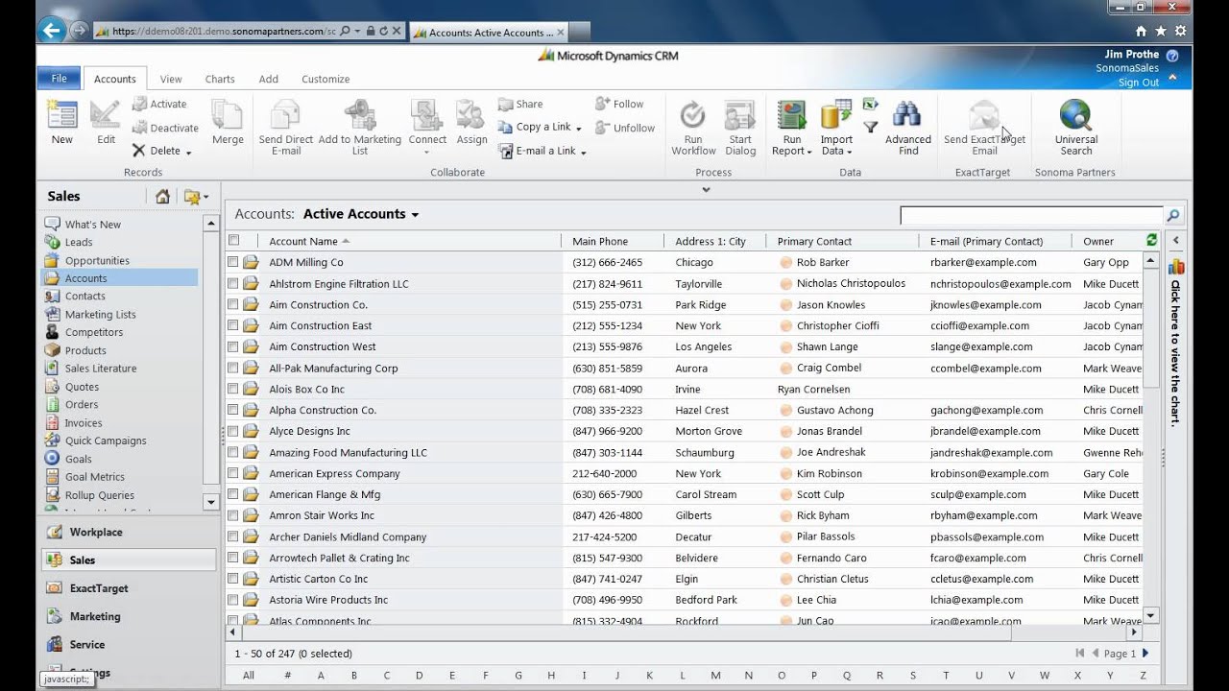The width and height of the screenshot is (1229, 691).
Task: Open Advanced Find binoculars icon
Action: click(907, 115)
